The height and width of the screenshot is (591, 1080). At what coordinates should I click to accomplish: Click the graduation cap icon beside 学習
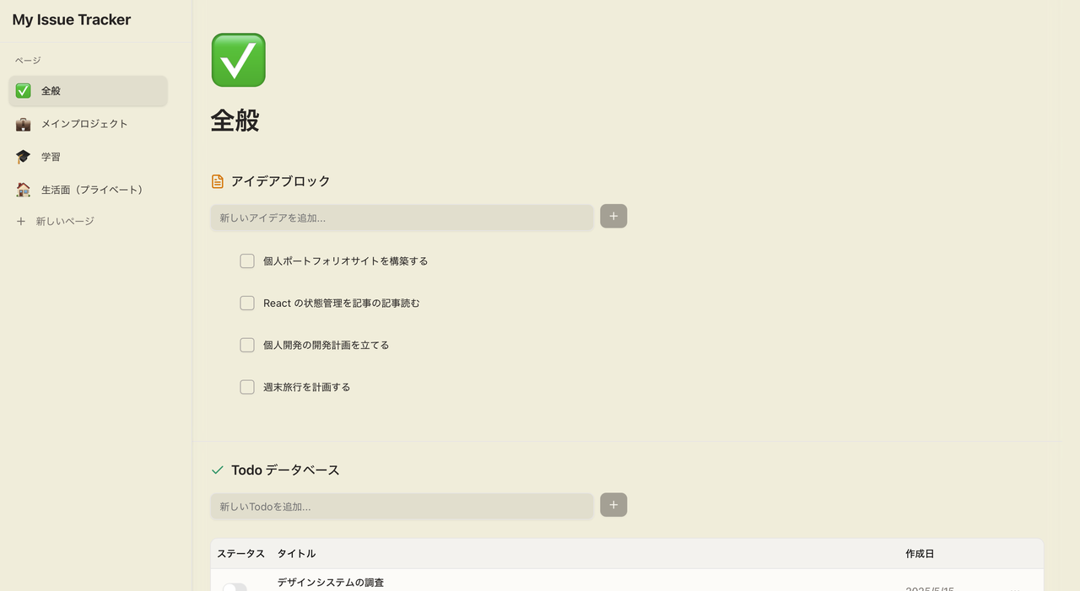pyautogui.click(x=23, y=156)
